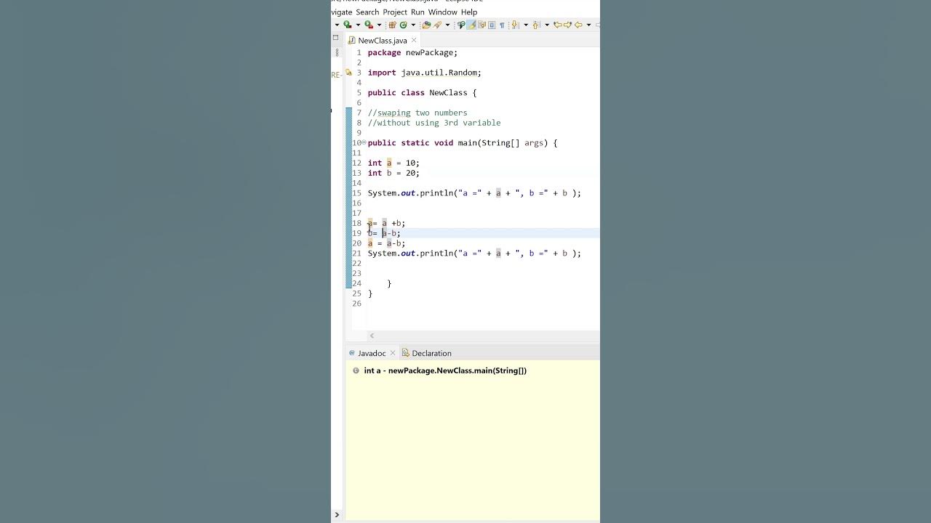931x523 pixels.
Task: Click the editor horizontal scrollbar left arrow
Action: point(372,336)
